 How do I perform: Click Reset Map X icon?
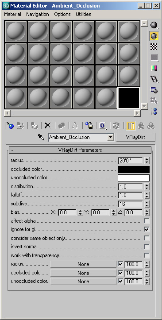[x=47, y=126]
